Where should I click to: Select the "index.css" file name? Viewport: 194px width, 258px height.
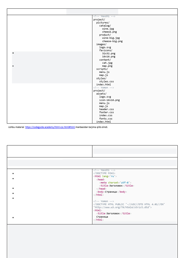[106, 115]
